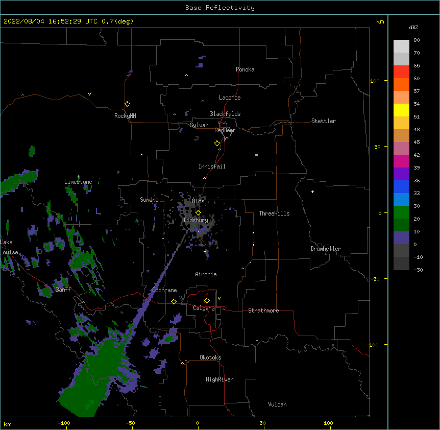Click the Innisfail town label

pos(212,166)
